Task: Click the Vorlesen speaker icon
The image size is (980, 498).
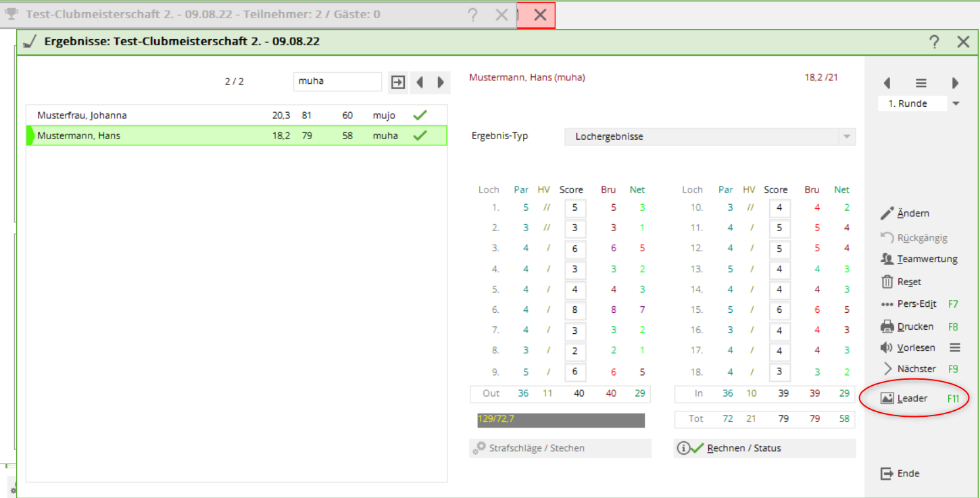Action: 887,347
